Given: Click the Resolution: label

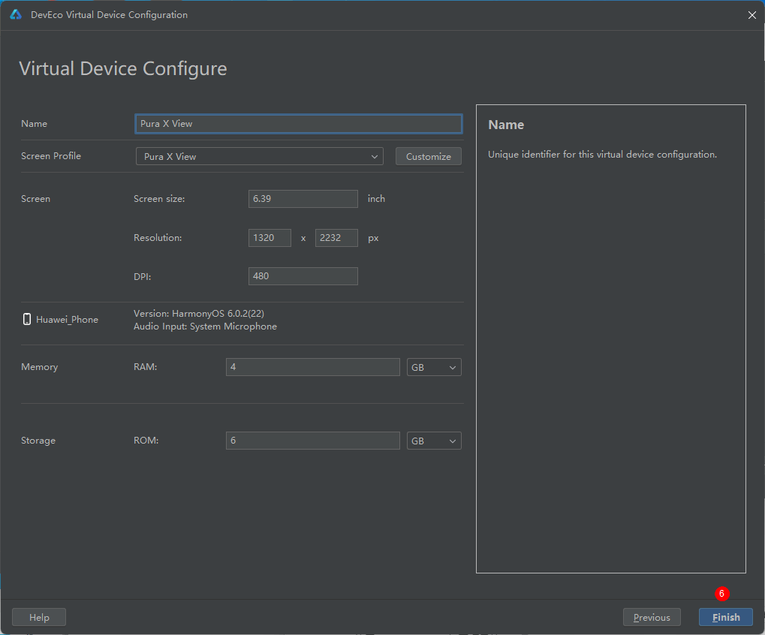Looking at the screenshot, I should point(158,238).
